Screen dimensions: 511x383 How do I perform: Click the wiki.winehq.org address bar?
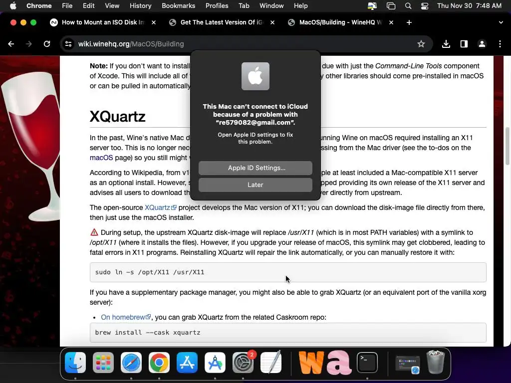point(247,44)
